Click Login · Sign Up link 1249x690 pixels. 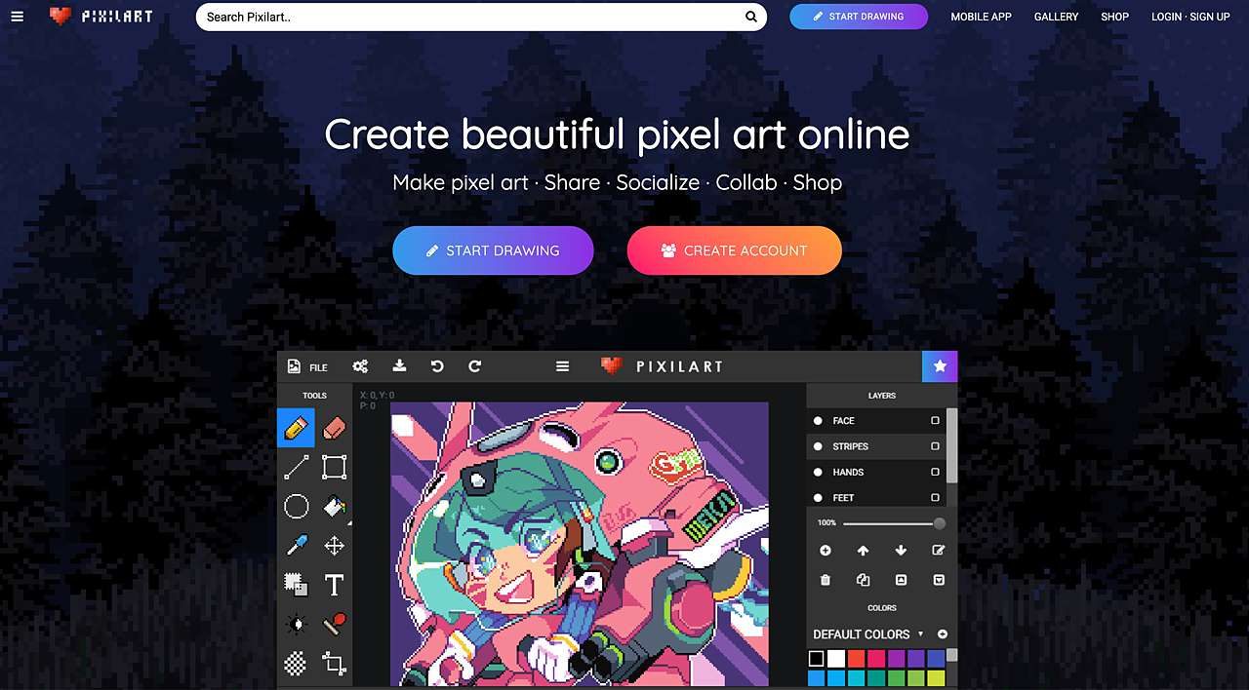click(x=1190, y=17)
